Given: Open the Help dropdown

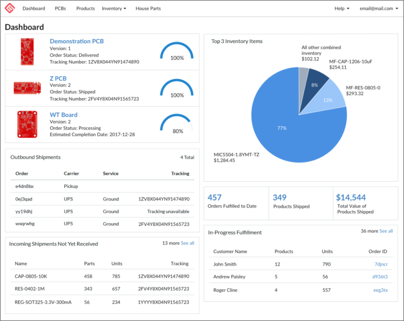Looking at the screenshot, I should pyautogui.click(x=342, y=9).
